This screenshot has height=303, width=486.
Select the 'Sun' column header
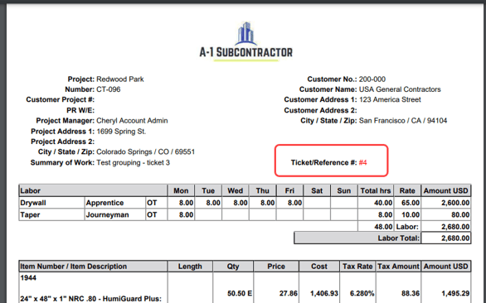pyautogui.click(x=344, y=190)
